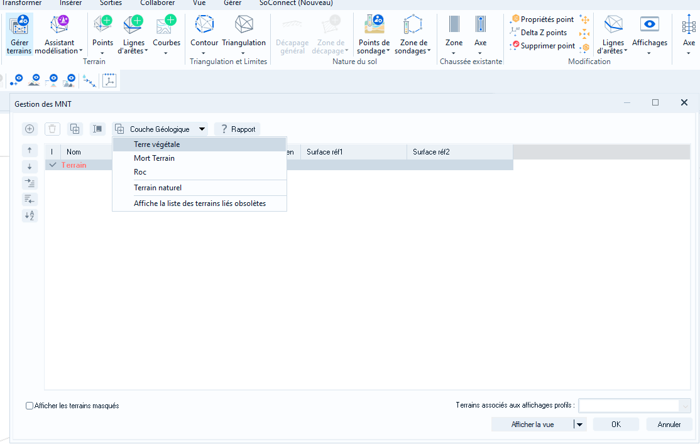Image resolution: width=700 pixels, height=444 pixels.
Task: Click Delta Z points
Action: (539, 33)
